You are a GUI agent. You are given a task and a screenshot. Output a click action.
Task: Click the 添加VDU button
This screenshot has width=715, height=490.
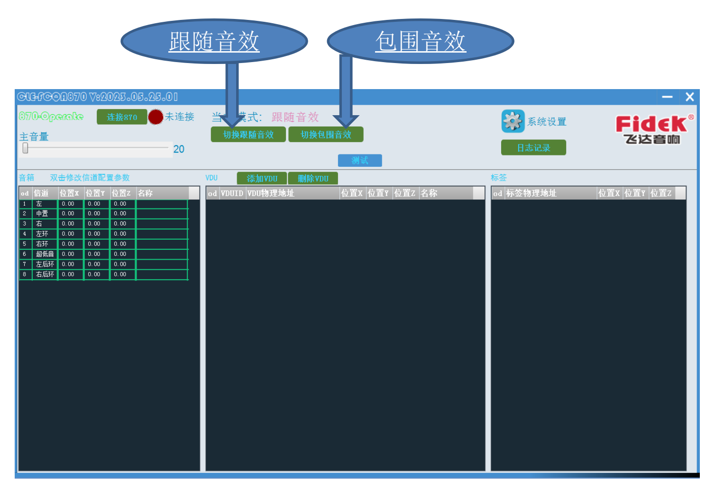point(262,178)
